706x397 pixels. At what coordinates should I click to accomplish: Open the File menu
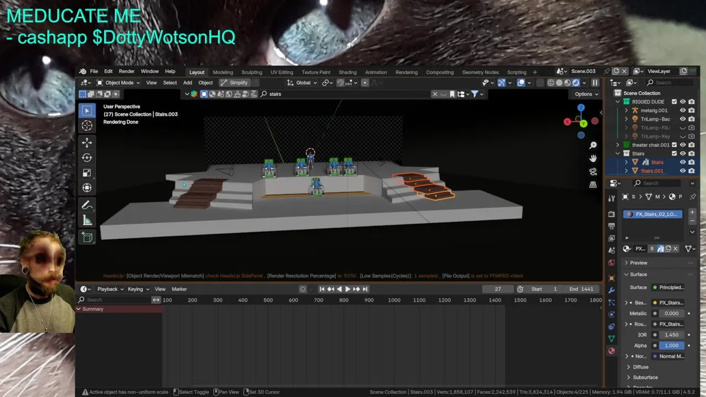click(94, 72)
